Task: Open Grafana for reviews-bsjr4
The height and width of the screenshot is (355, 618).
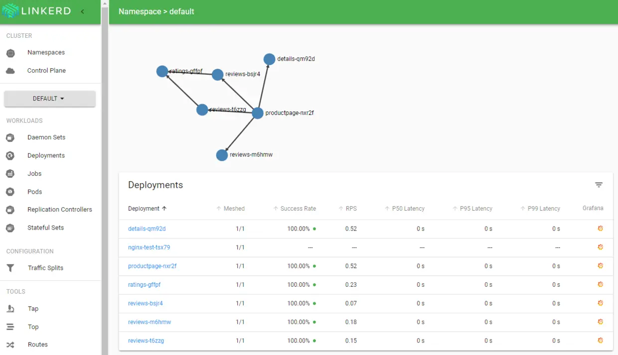Action: point(600,303)
